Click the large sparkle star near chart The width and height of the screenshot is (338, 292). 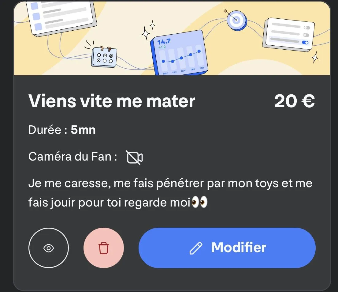click(146, 33)
